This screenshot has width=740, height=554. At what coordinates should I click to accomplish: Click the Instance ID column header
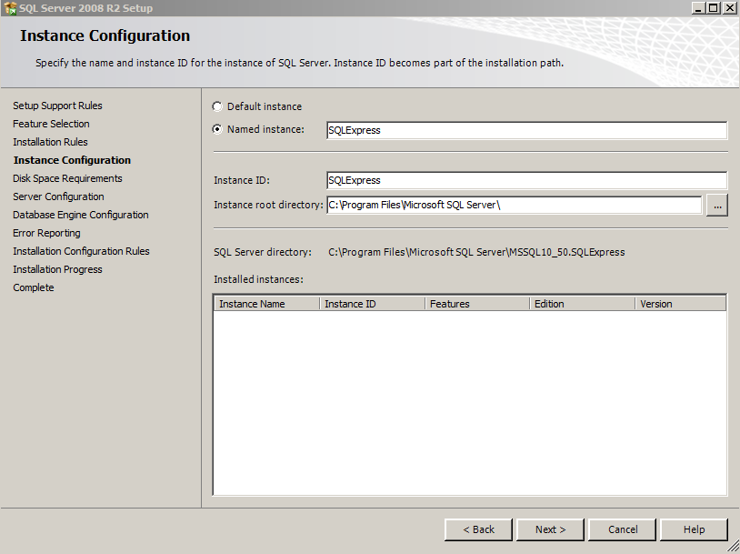[x=373, y=304]
